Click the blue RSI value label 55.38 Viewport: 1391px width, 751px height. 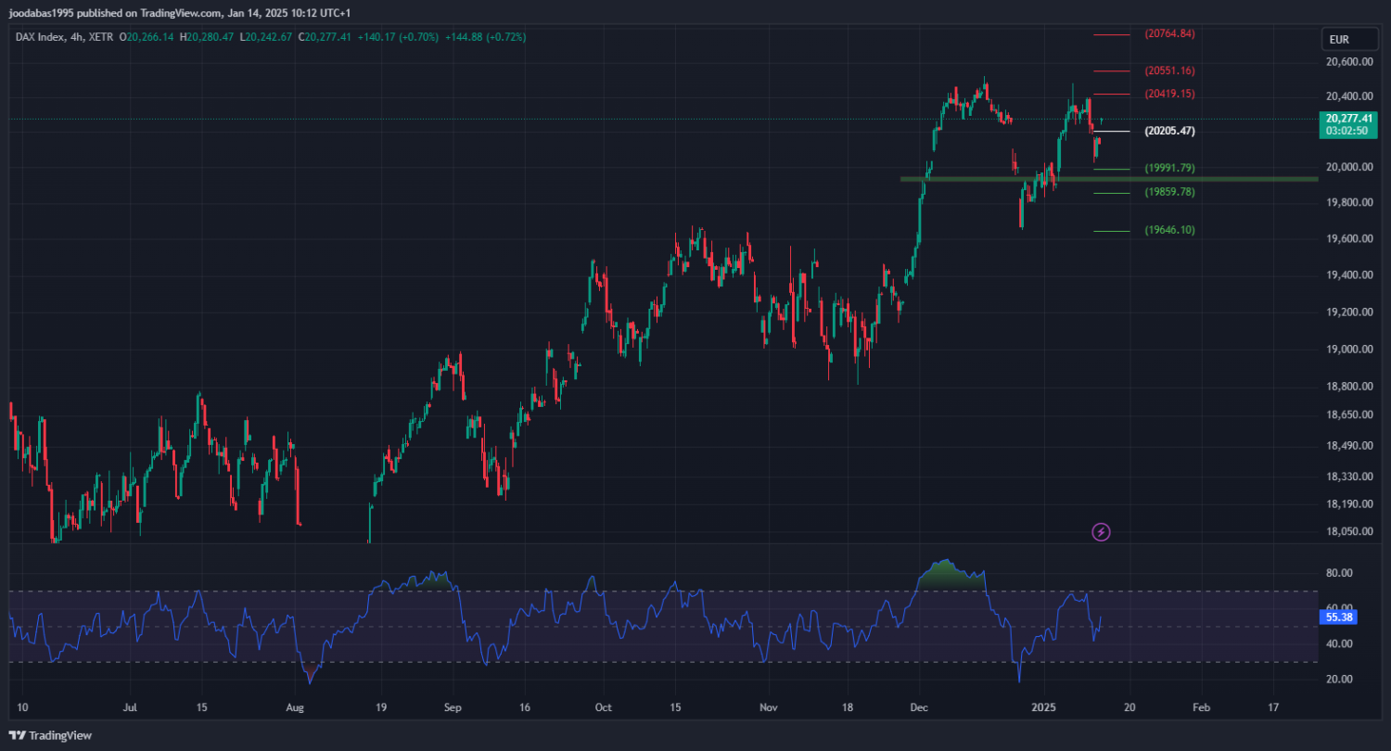click(x=1336, y=616)
